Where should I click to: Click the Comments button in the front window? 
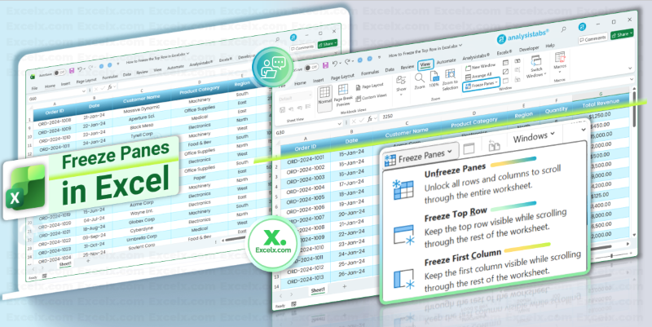[x=593, y=38]
